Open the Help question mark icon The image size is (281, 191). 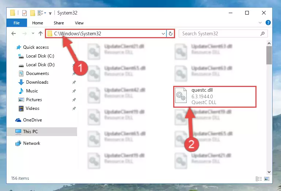(x=268, y=23)
